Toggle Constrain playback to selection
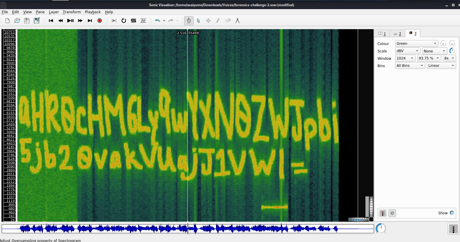The width and height of the screenshot is (460, 242). pyautogui.click(x=114, y=21)
